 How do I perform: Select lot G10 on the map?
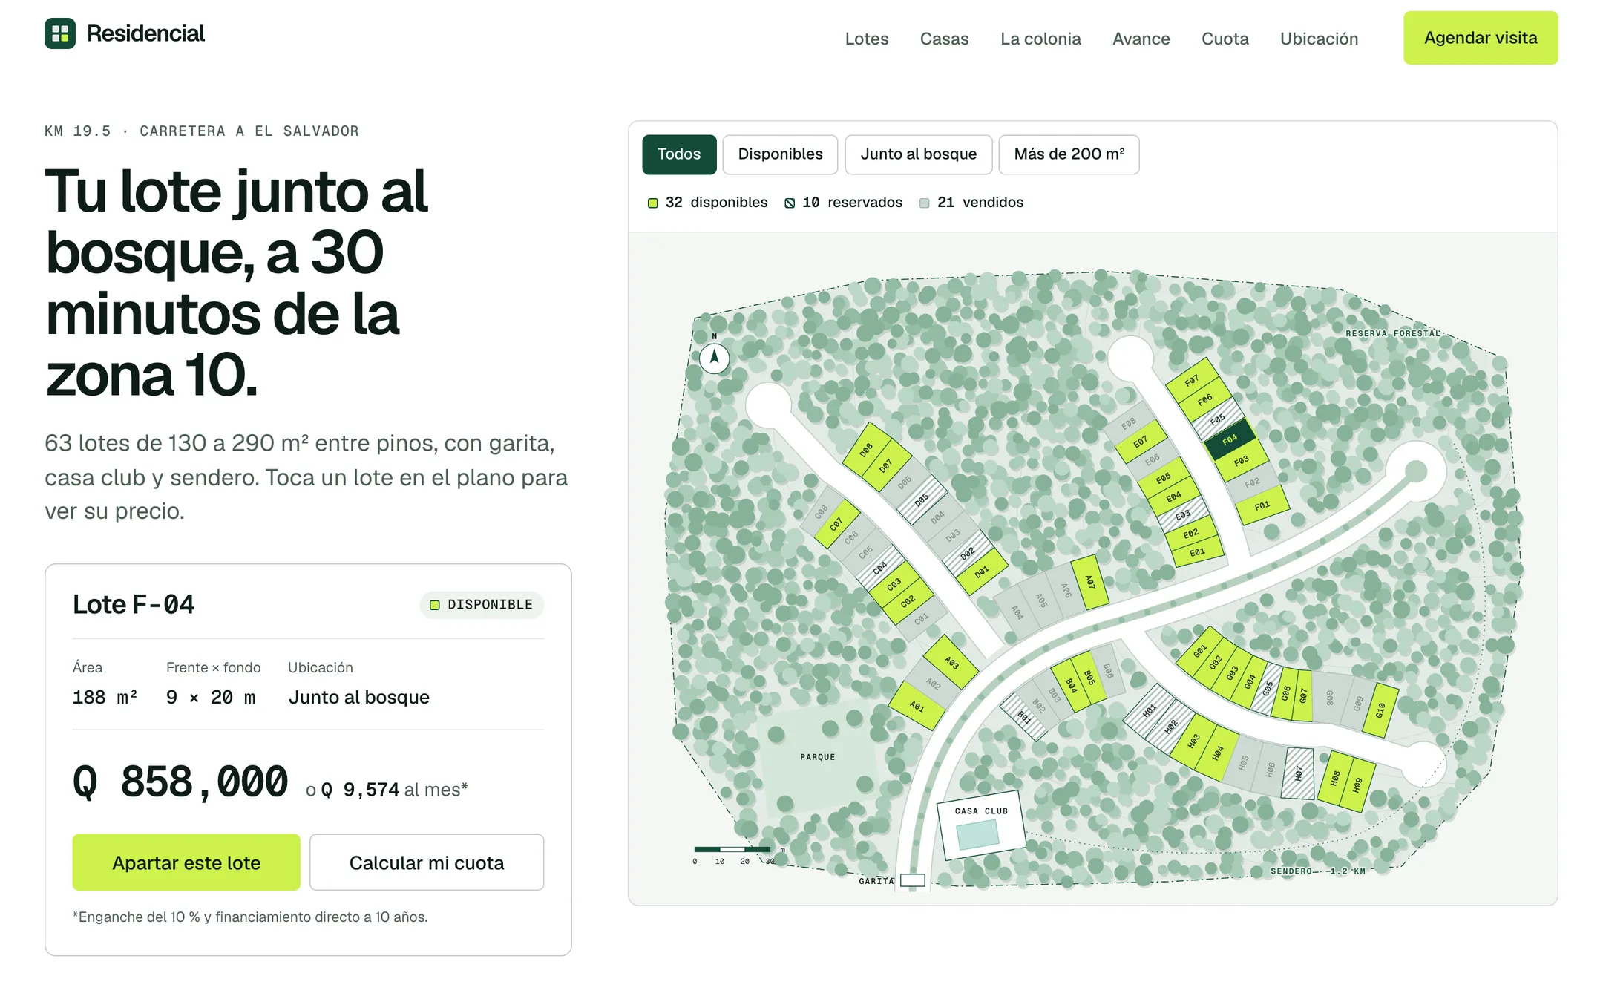(1380, 710)
